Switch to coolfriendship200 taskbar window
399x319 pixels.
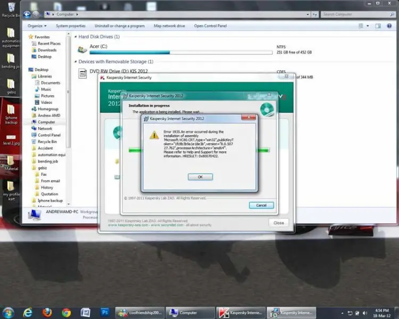(x=140, y=313)
